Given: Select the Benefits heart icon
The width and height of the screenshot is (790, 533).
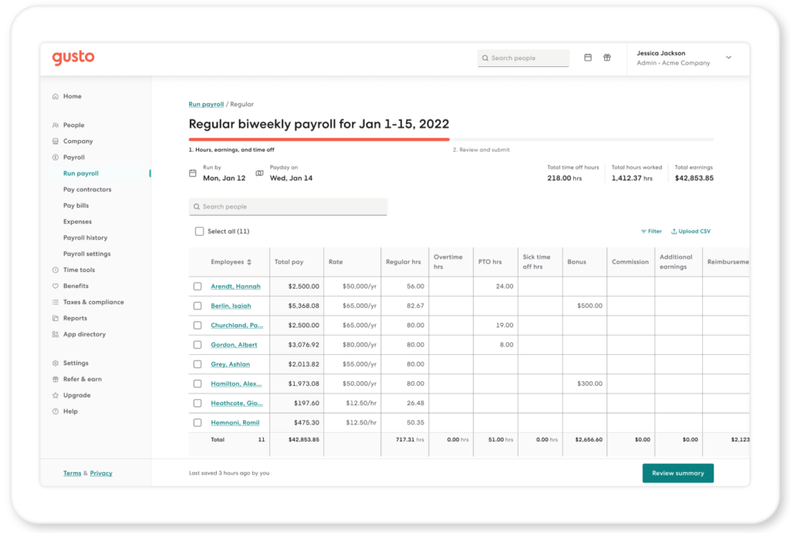Looking at the screenshot, I should pyautogui.click(x=56, y=286).
